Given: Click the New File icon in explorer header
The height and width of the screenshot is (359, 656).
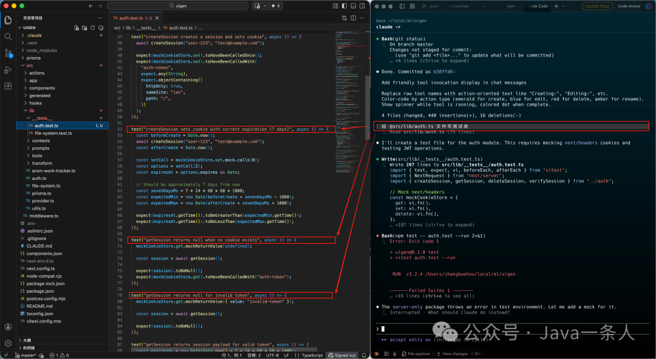Looking at the screenshot, I should (77, 28).
